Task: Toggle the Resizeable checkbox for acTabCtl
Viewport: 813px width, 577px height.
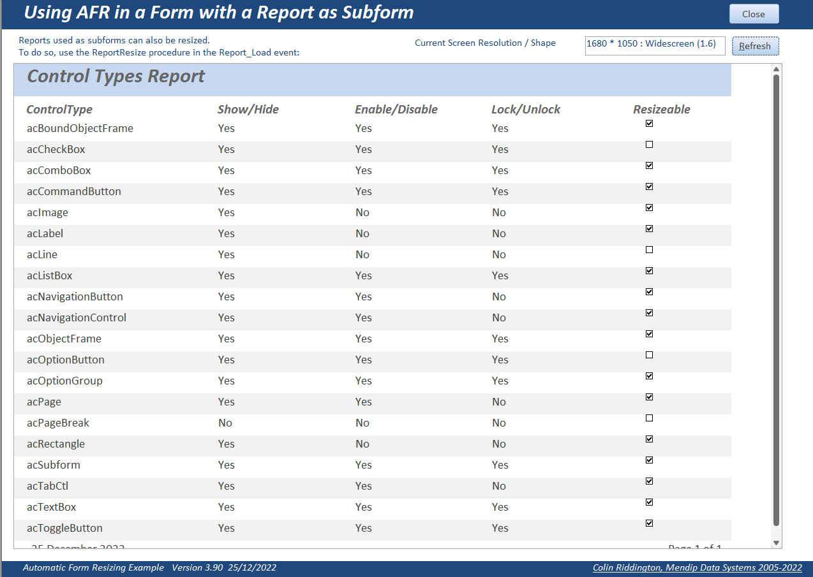Action: [649, 481]
